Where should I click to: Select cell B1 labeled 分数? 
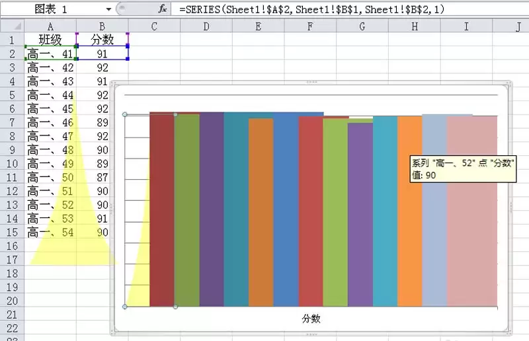(x=102, y=40)
